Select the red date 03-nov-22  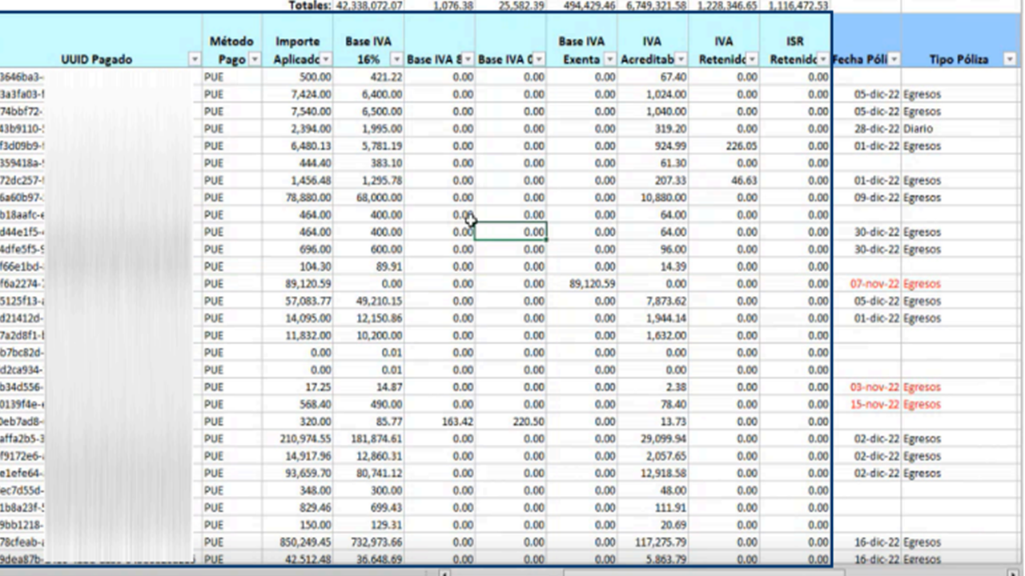coord(866,387)
